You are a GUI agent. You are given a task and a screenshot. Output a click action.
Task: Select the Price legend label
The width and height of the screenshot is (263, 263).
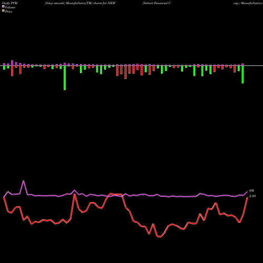tap(8, 12)
